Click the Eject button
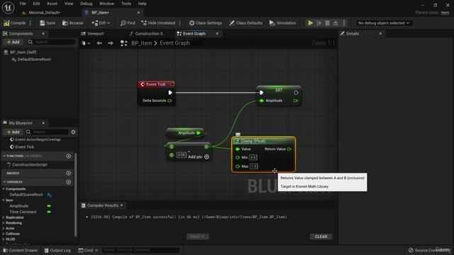Image resolution: width=454 pixels, height=255 pixels. point(336,23)
